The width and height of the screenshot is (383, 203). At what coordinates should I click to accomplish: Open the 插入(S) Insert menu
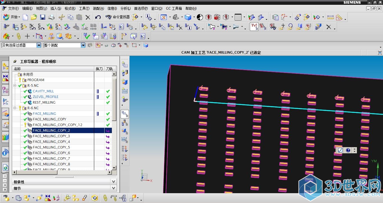coord(56,8)
